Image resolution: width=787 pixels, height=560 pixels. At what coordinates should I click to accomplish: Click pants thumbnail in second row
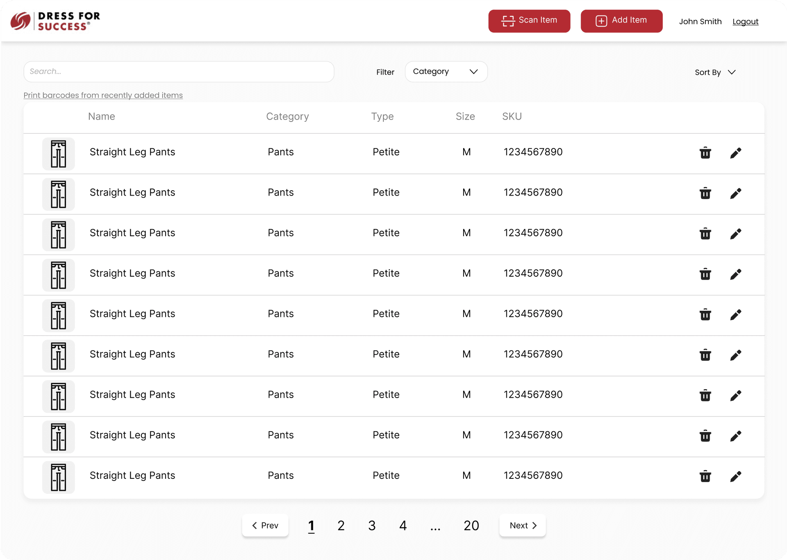58,194
